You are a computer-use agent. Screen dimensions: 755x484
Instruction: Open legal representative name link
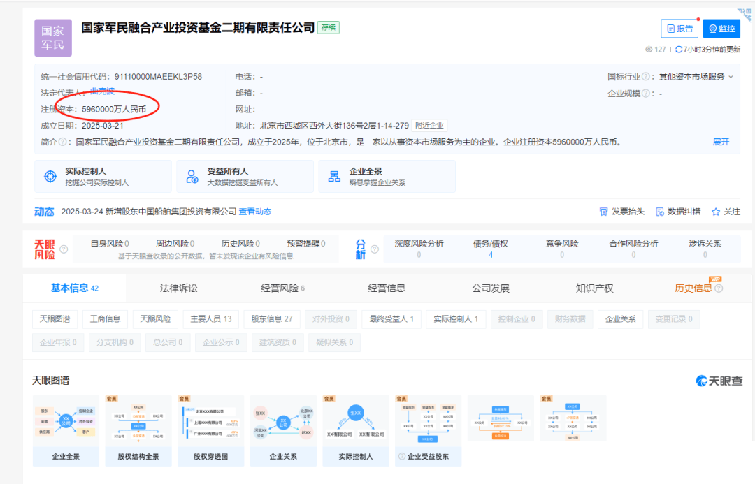[102, 91]
